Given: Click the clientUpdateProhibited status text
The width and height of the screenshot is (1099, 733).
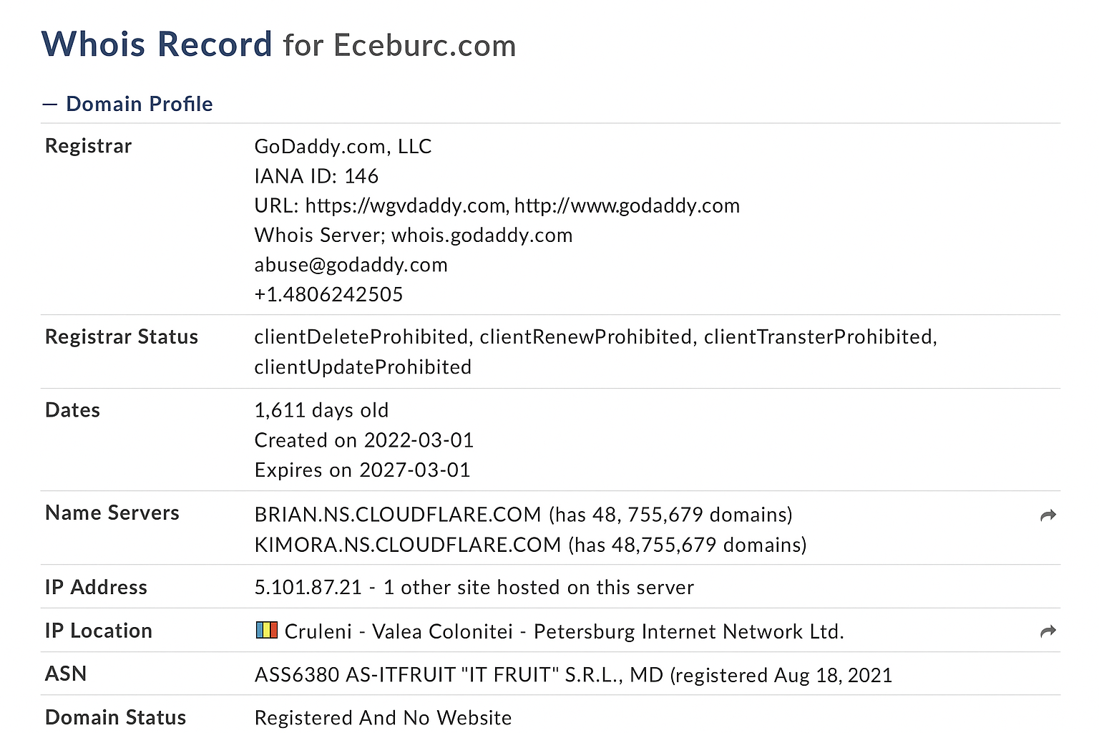Looking at the screenshot, I should 363,367.
